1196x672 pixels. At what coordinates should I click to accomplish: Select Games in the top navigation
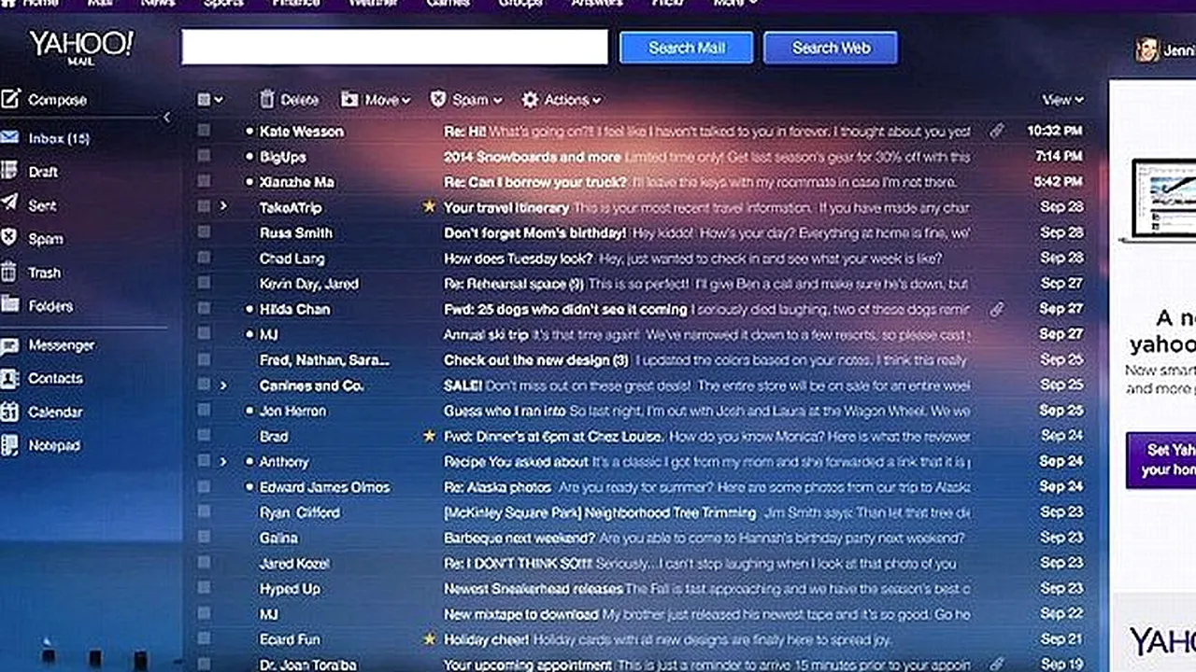pos(448,4)
